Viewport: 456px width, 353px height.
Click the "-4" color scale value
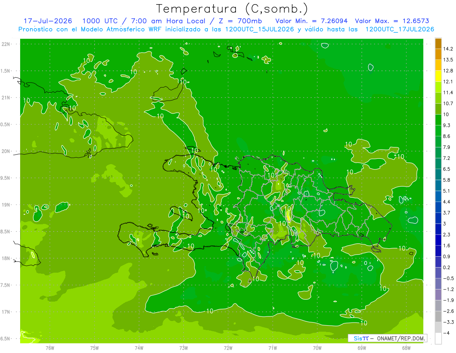pos(446,333)
